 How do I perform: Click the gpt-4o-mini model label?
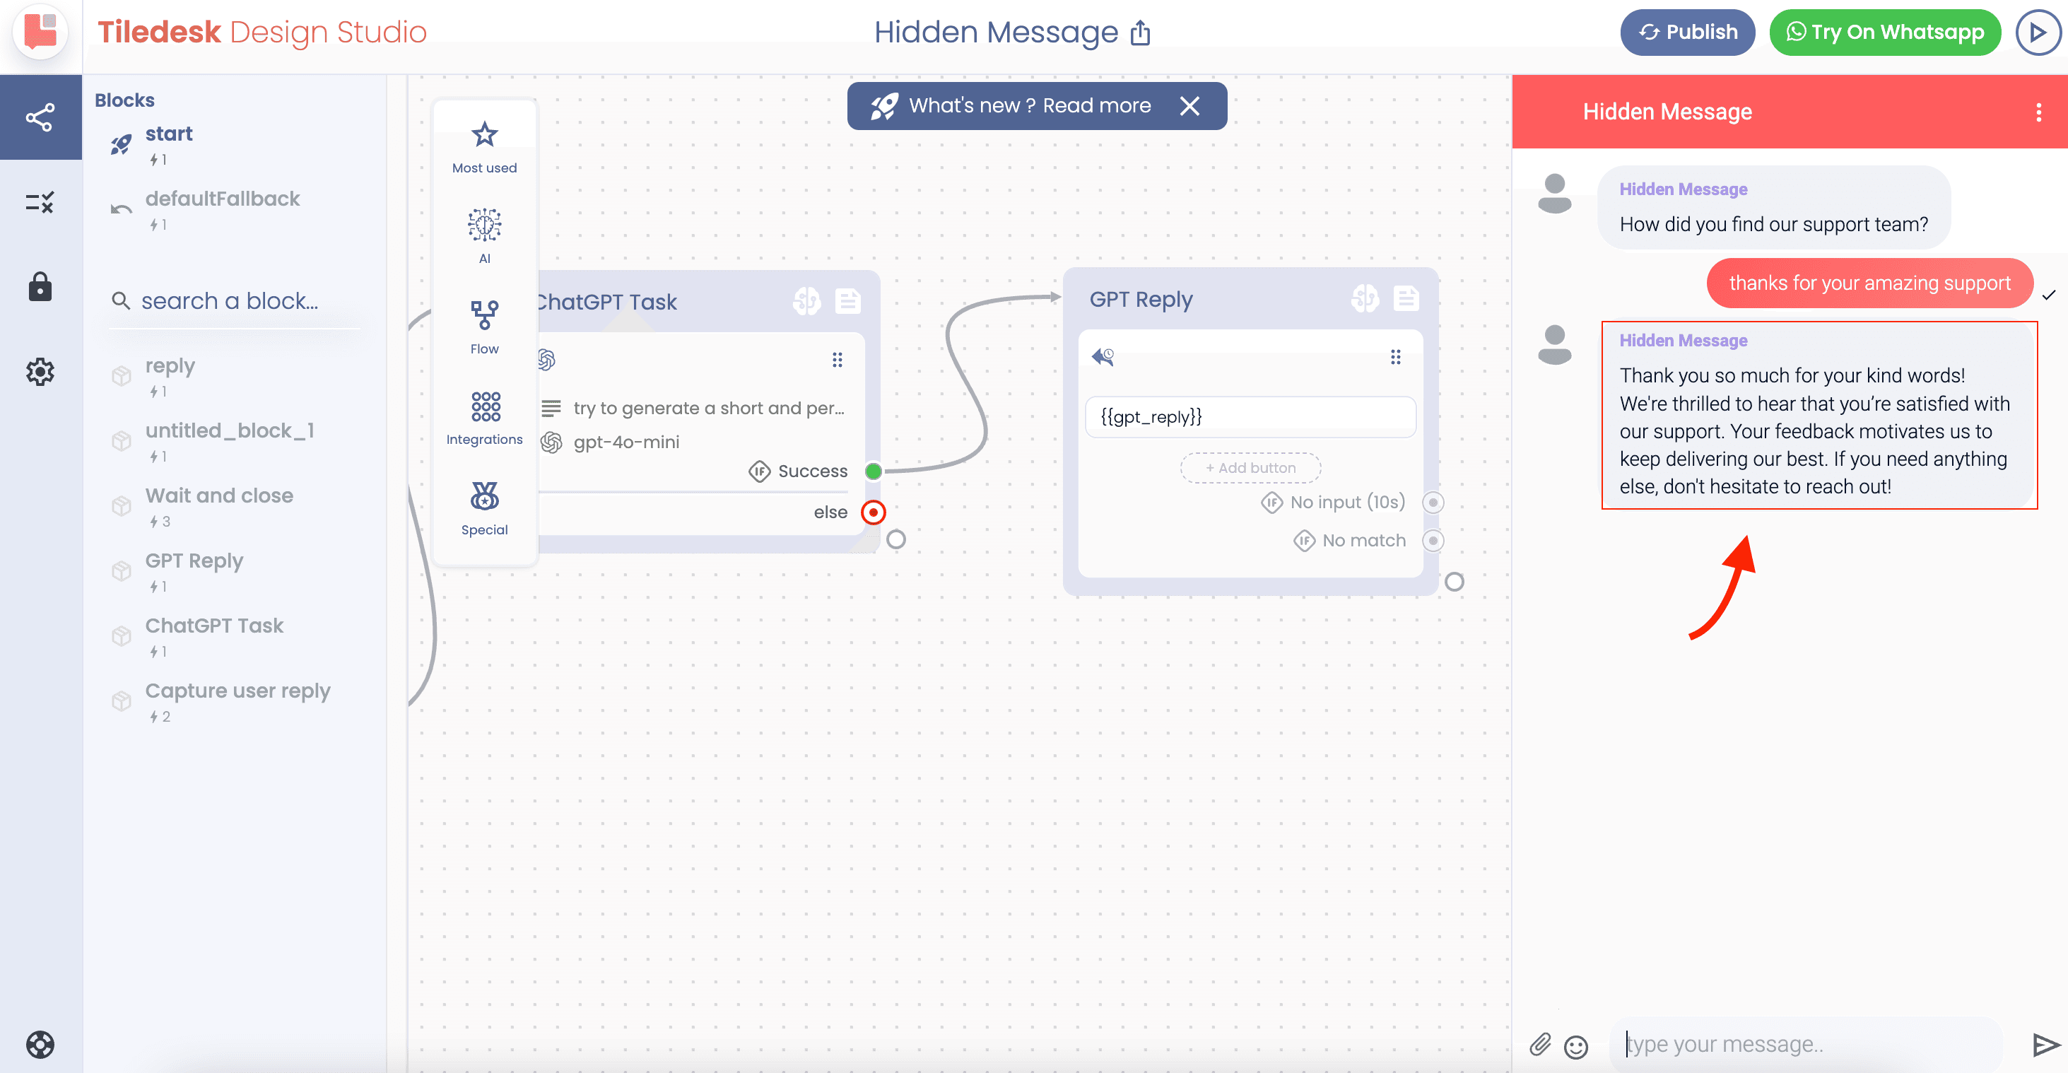coord(626,442)
